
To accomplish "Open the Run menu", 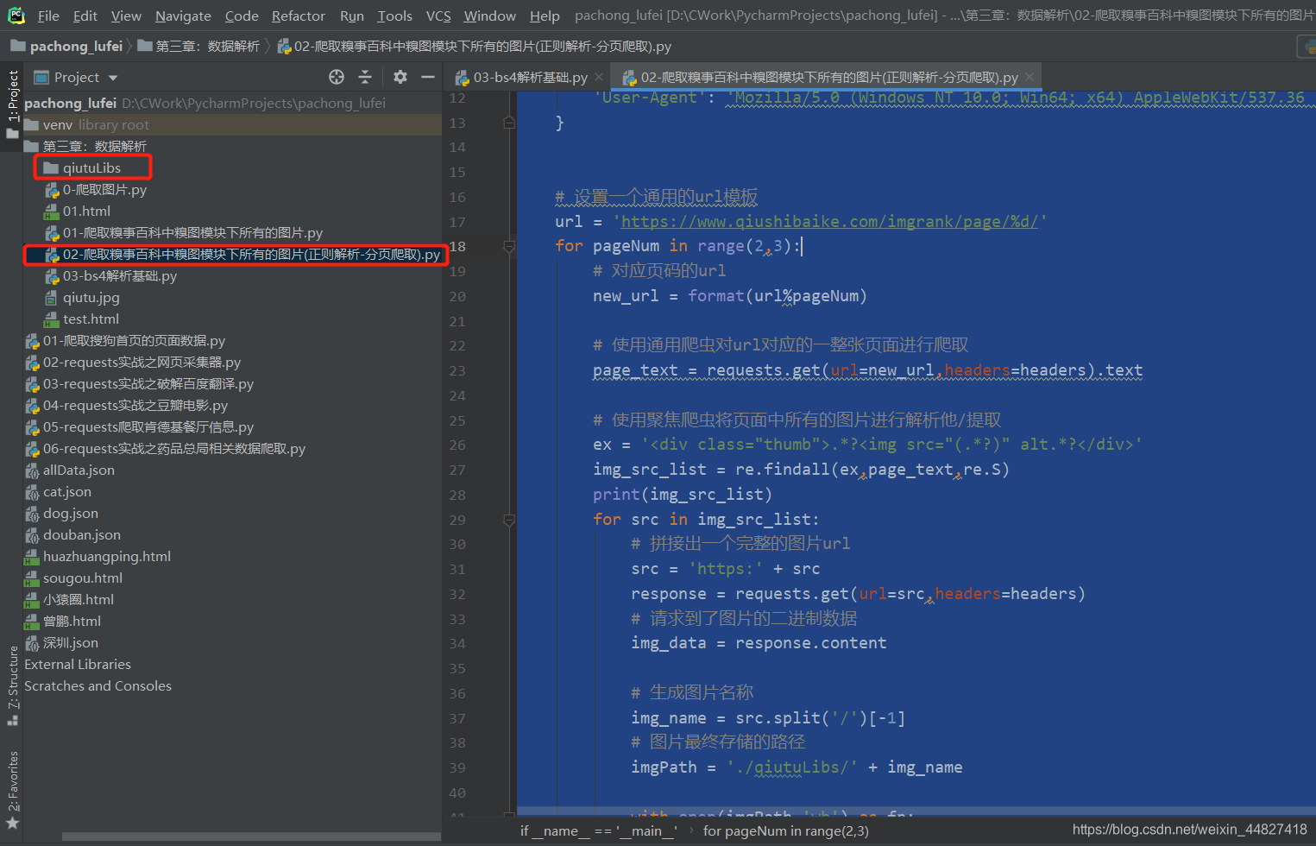I will pos(352,16).
